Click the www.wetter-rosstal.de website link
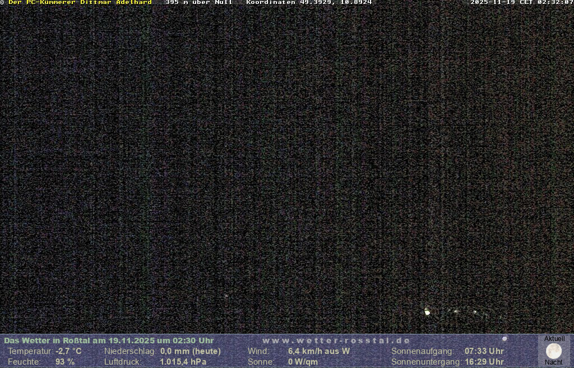The image size is (574, 368). 336,341
